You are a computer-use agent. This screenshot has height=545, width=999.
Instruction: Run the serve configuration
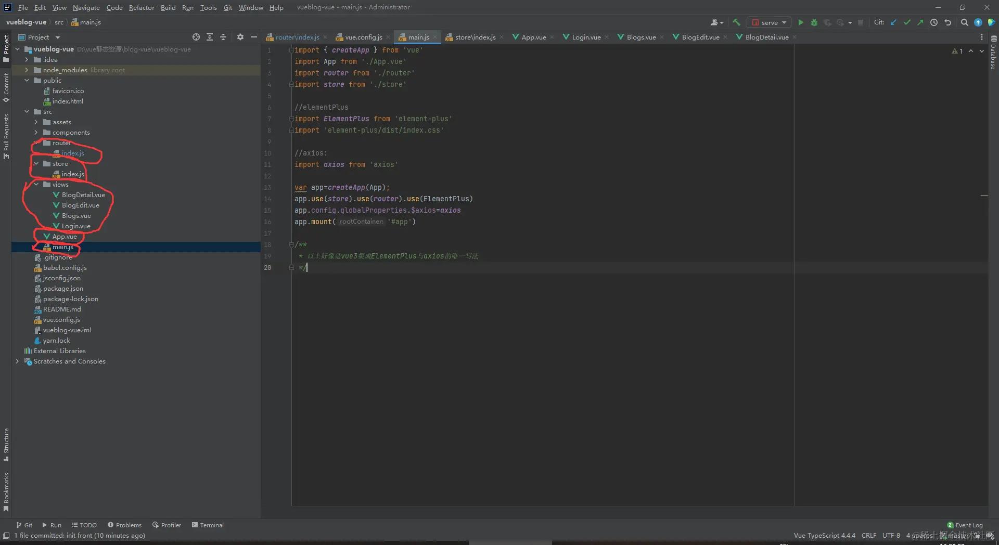(x=801, y=22)
